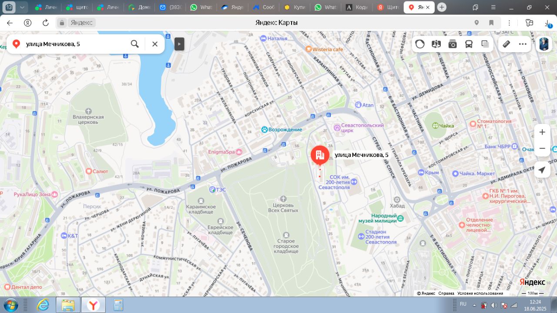Zoom out on the map
This screenshot has height=313, width=557.
tap(542, 149)
